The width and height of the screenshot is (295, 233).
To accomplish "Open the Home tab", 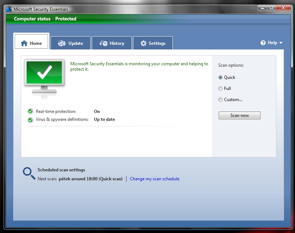I will point(32,42).
